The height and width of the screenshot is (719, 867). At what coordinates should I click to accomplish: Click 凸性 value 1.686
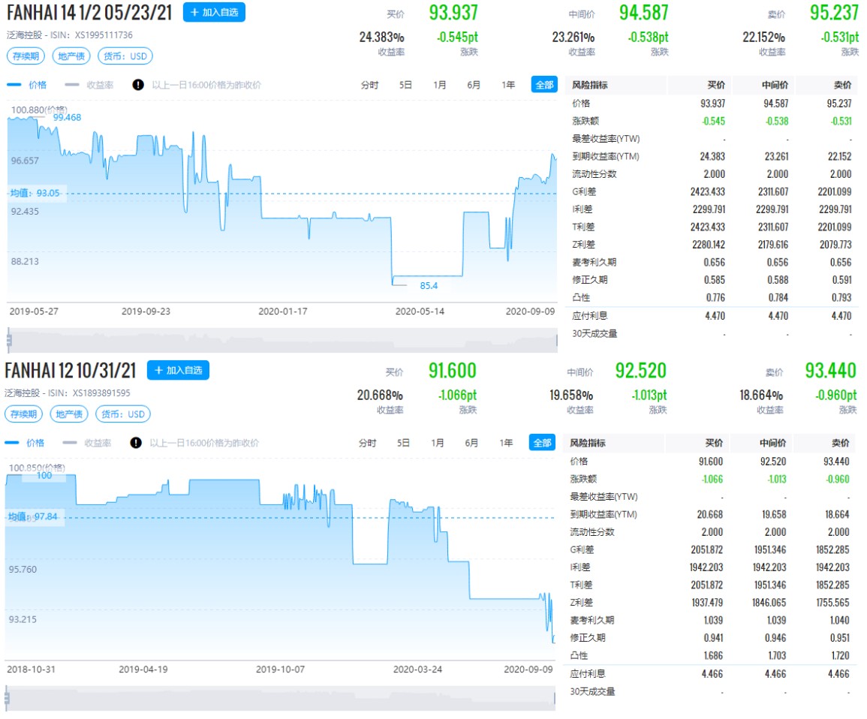[x=713, y=655]
